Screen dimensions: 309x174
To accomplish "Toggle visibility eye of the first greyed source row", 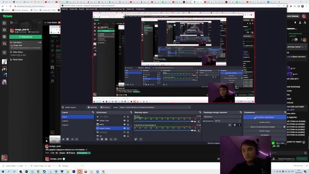I will tap(125, 117).
